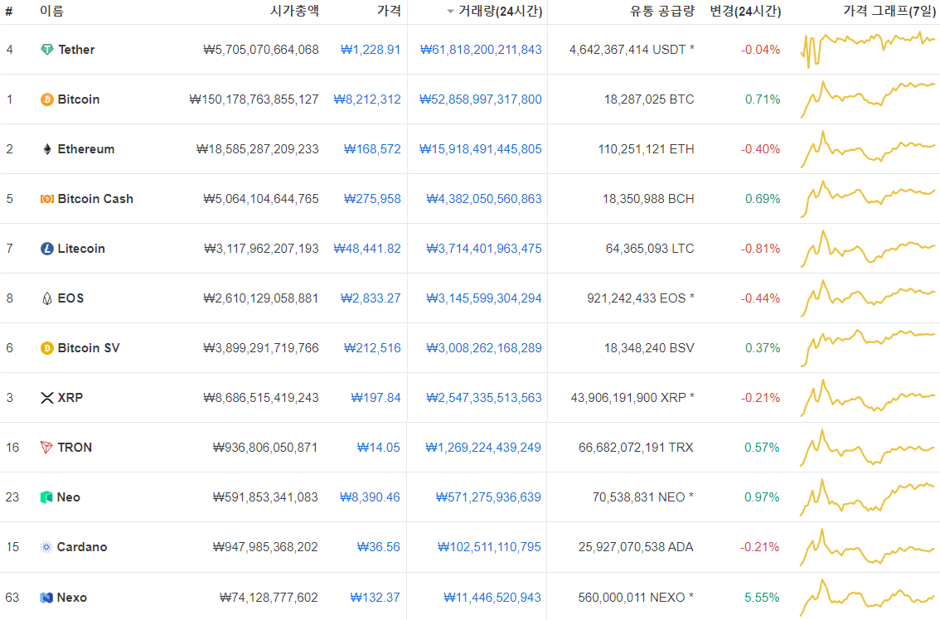Viewport: 940px width, 620px height.
Task: Click Nexo price ₩132.37
Action: coord(376,598)
